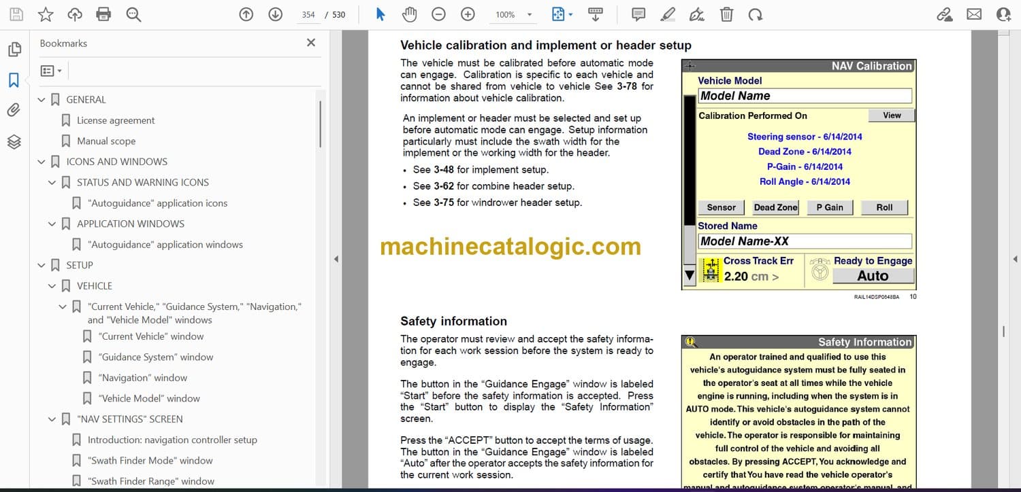The width and height of the screenshot is (1021, 492).
Task: Collapse the GENERAL bookmark section
Action: tap(42, 100)
